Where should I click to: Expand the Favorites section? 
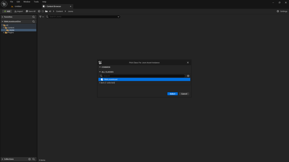pos(2,17)
